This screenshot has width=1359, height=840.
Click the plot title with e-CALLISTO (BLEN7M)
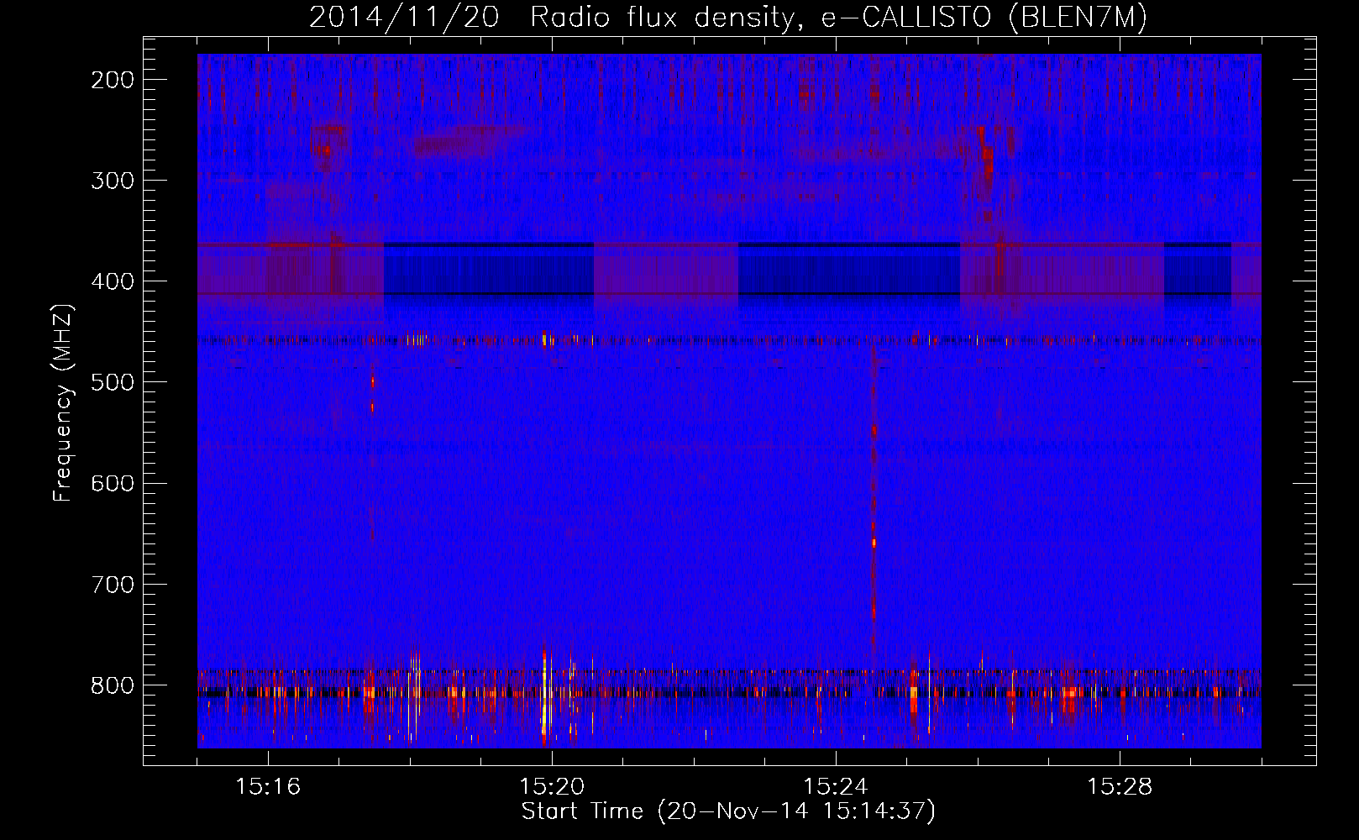[728, 17]
